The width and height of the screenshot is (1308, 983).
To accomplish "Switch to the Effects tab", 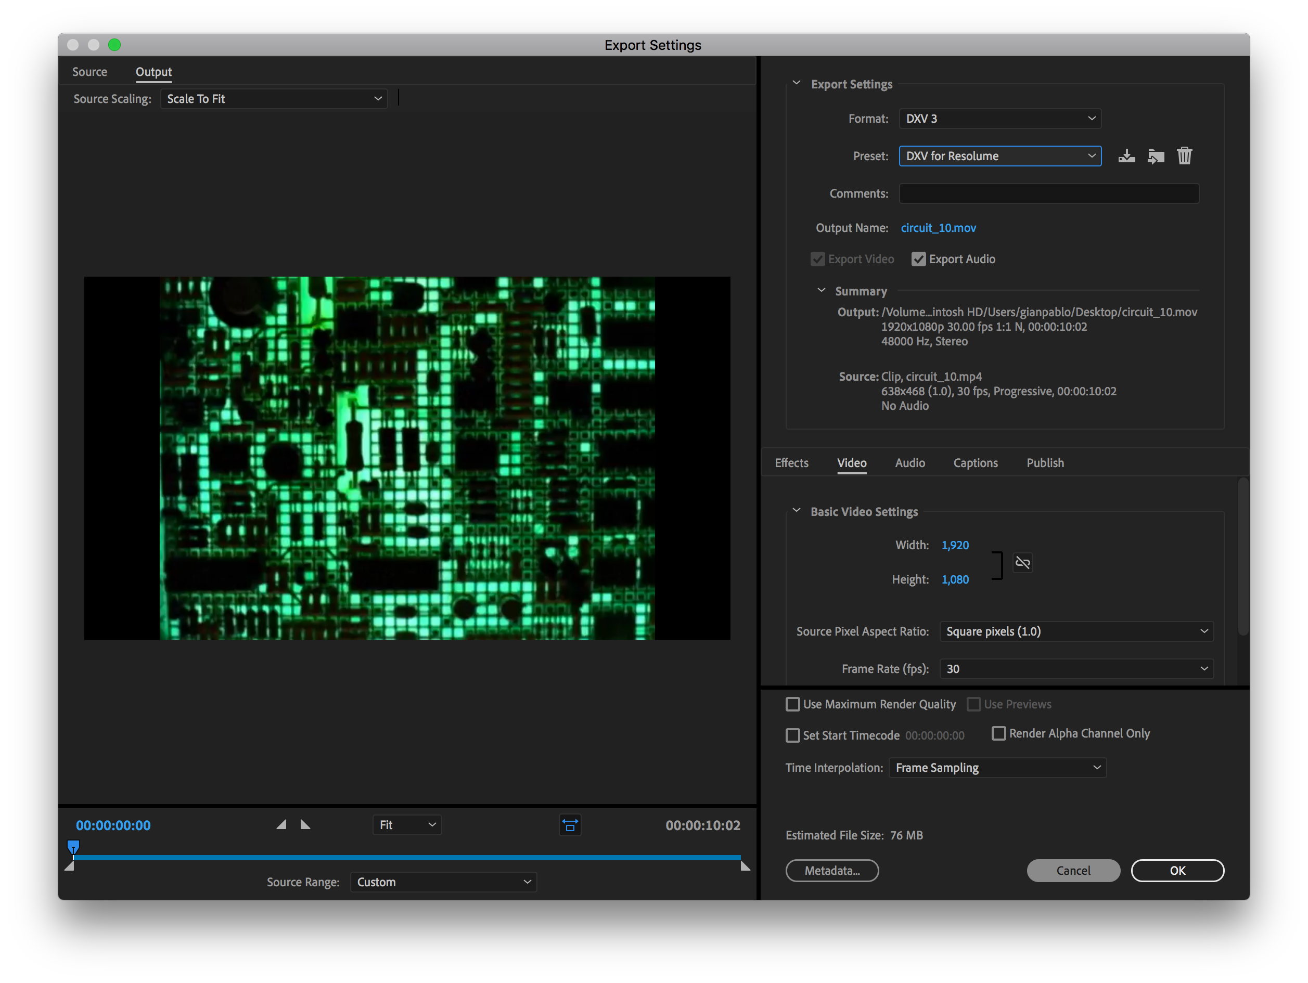I will [791, 463].
